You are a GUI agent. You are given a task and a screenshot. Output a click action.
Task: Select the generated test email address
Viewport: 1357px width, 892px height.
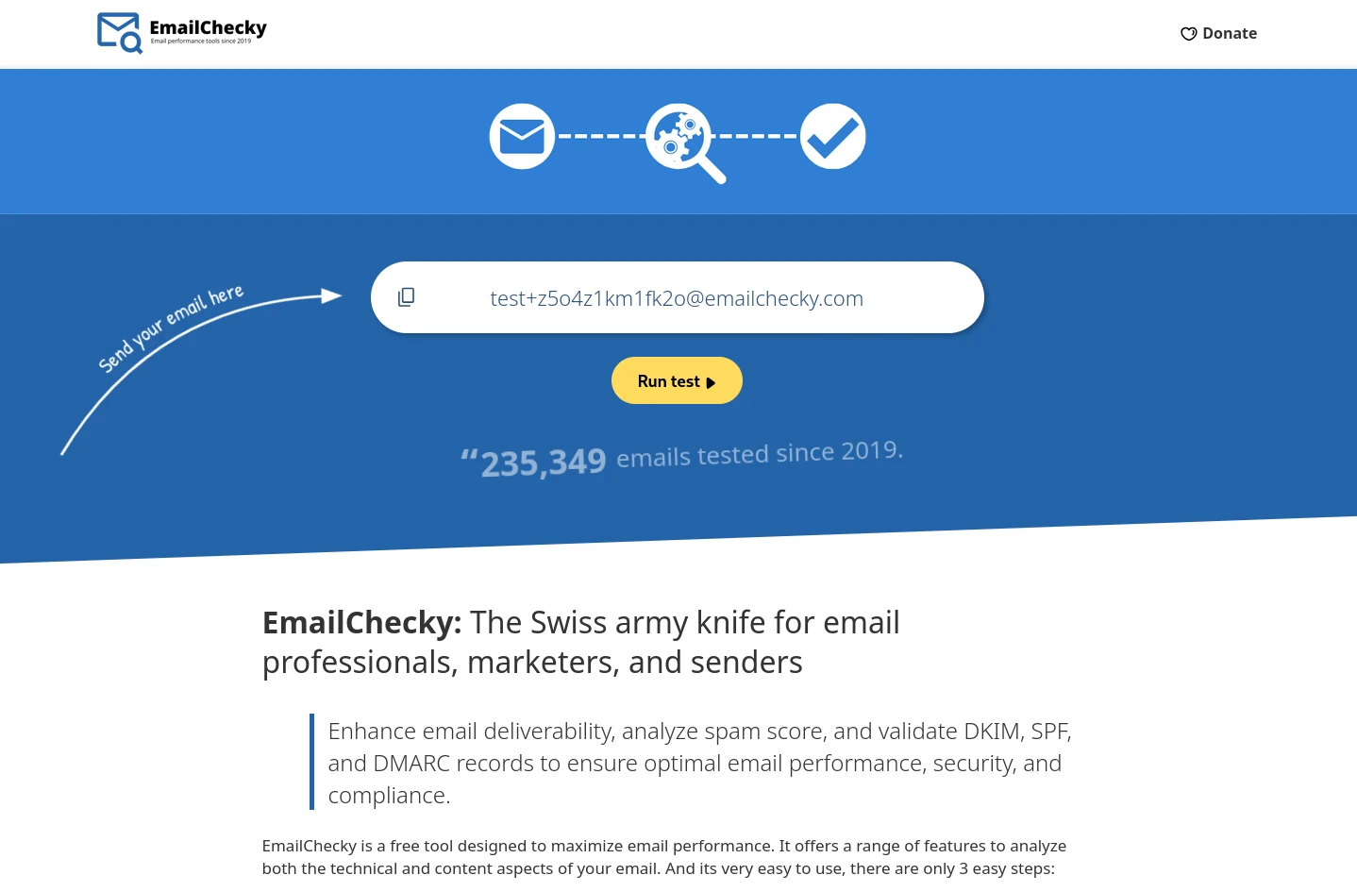(x=677, y=297)
